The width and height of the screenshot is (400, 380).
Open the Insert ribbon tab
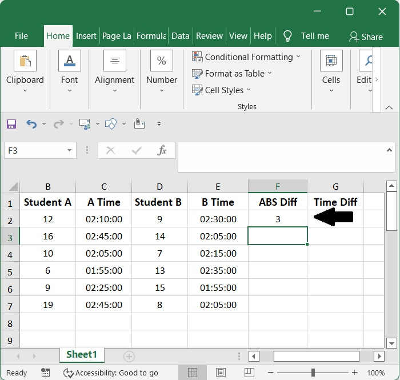[86, 35]
